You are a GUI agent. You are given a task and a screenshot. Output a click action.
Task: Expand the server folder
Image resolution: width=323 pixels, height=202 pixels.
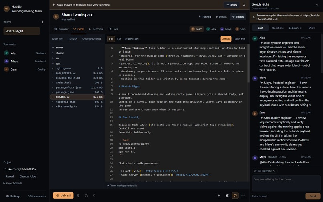(x=77, y=47)
